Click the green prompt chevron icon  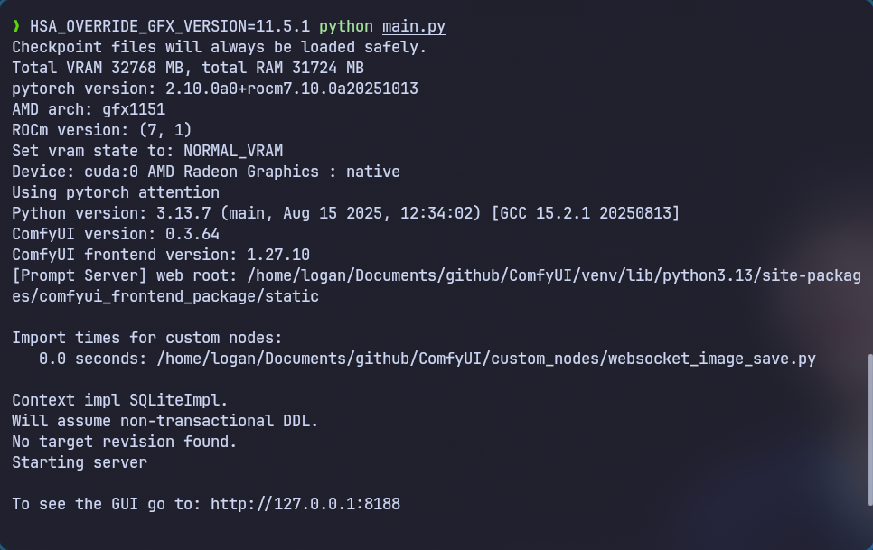tap(16, 26)
